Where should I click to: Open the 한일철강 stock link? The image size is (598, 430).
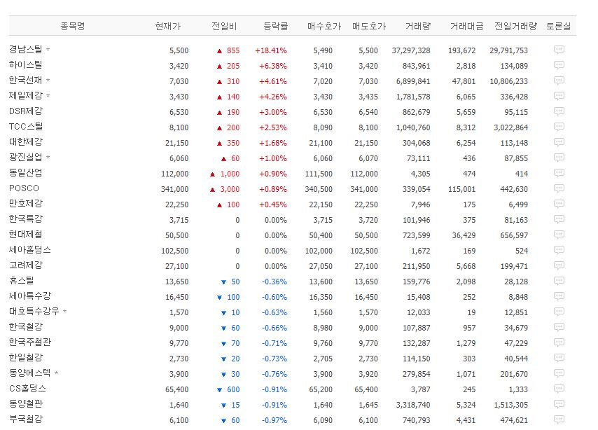point(25,357)
